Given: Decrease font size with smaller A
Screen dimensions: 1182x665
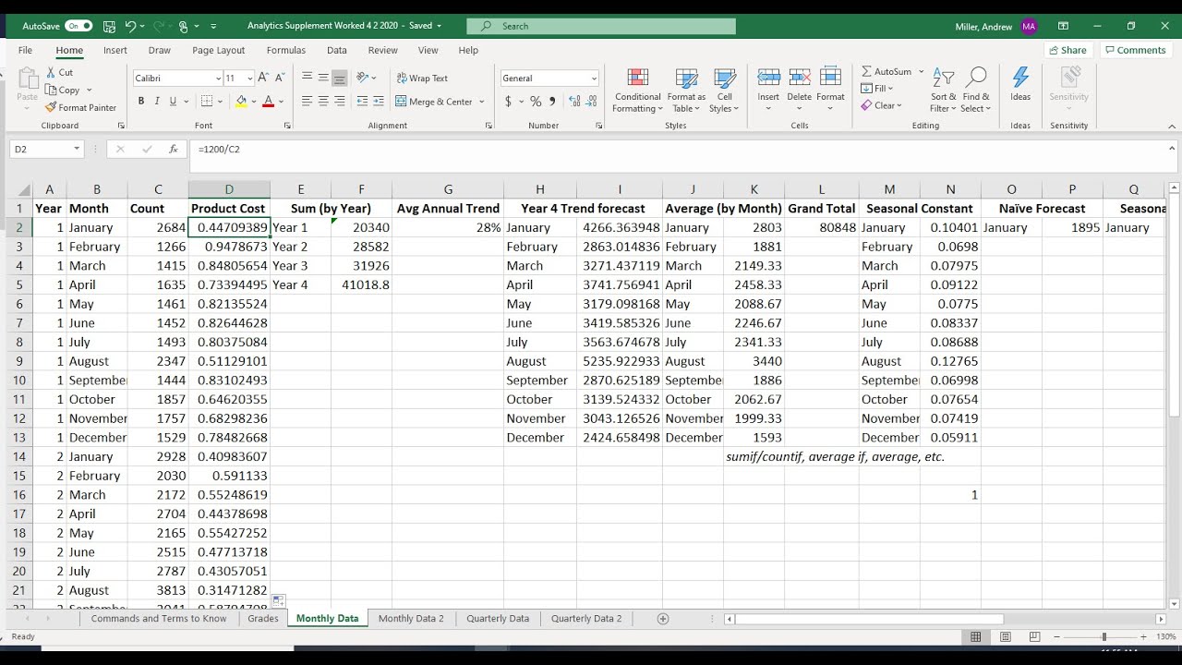Looking at the screenshot, I should click(x=279, y=79).
